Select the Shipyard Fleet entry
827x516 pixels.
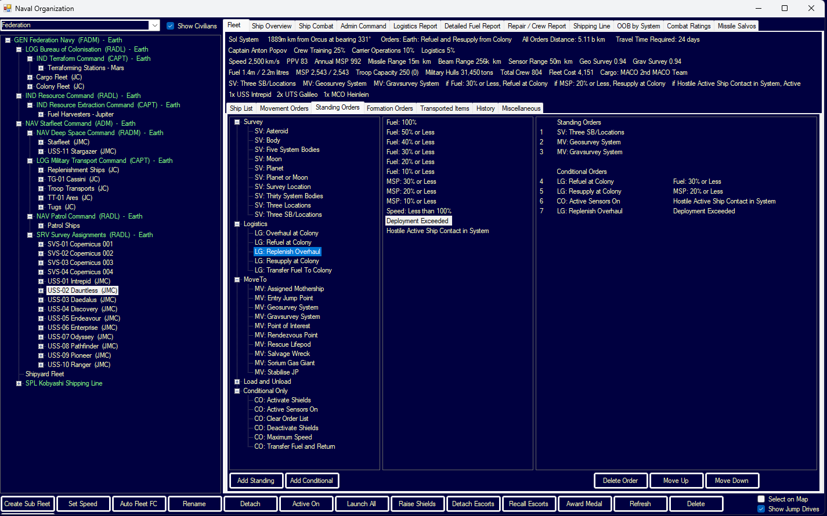coord(45,374)
